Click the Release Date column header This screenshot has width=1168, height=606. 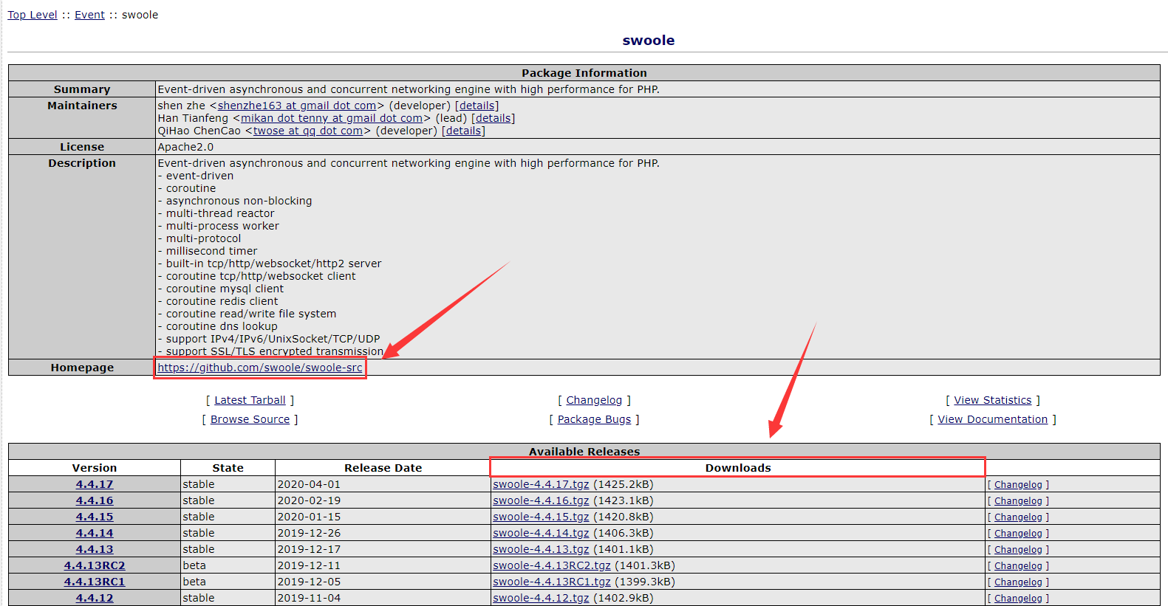tap(383, 468)
